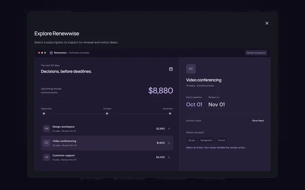Click the Video conferencing detail heading
The width and height of the screenshot is (305, 190).
(204, 80)
